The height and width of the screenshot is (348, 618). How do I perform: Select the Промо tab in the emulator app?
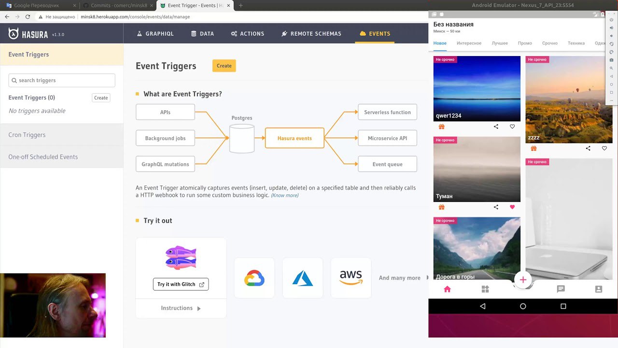[x=525, y=43]
